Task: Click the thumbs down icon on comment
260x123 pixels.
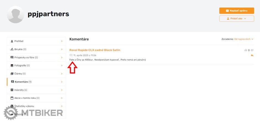Action: tap(252, 50)
